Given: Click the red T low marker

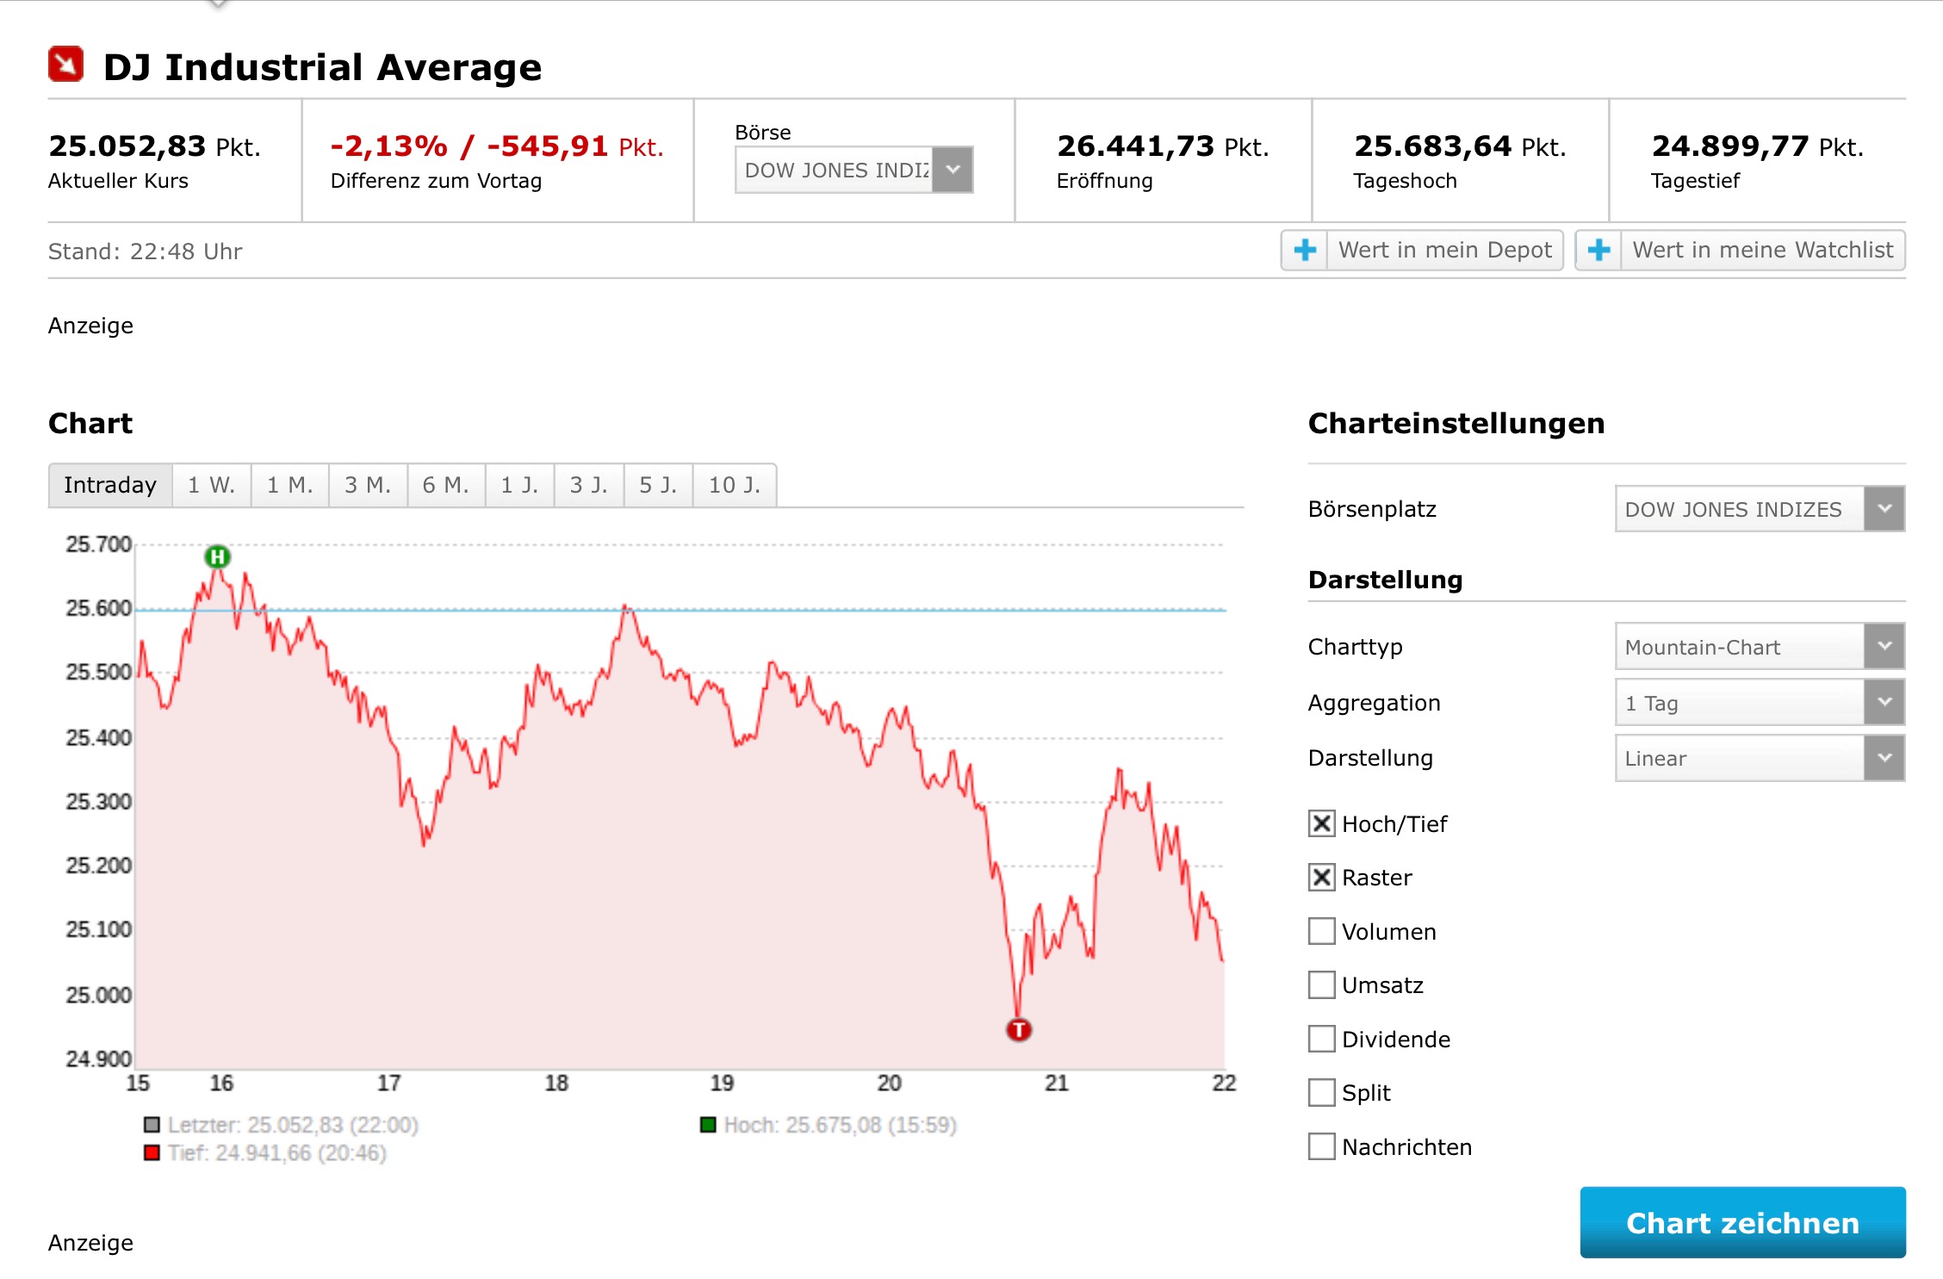Looking at the screenshot, I should 1019,1029.
